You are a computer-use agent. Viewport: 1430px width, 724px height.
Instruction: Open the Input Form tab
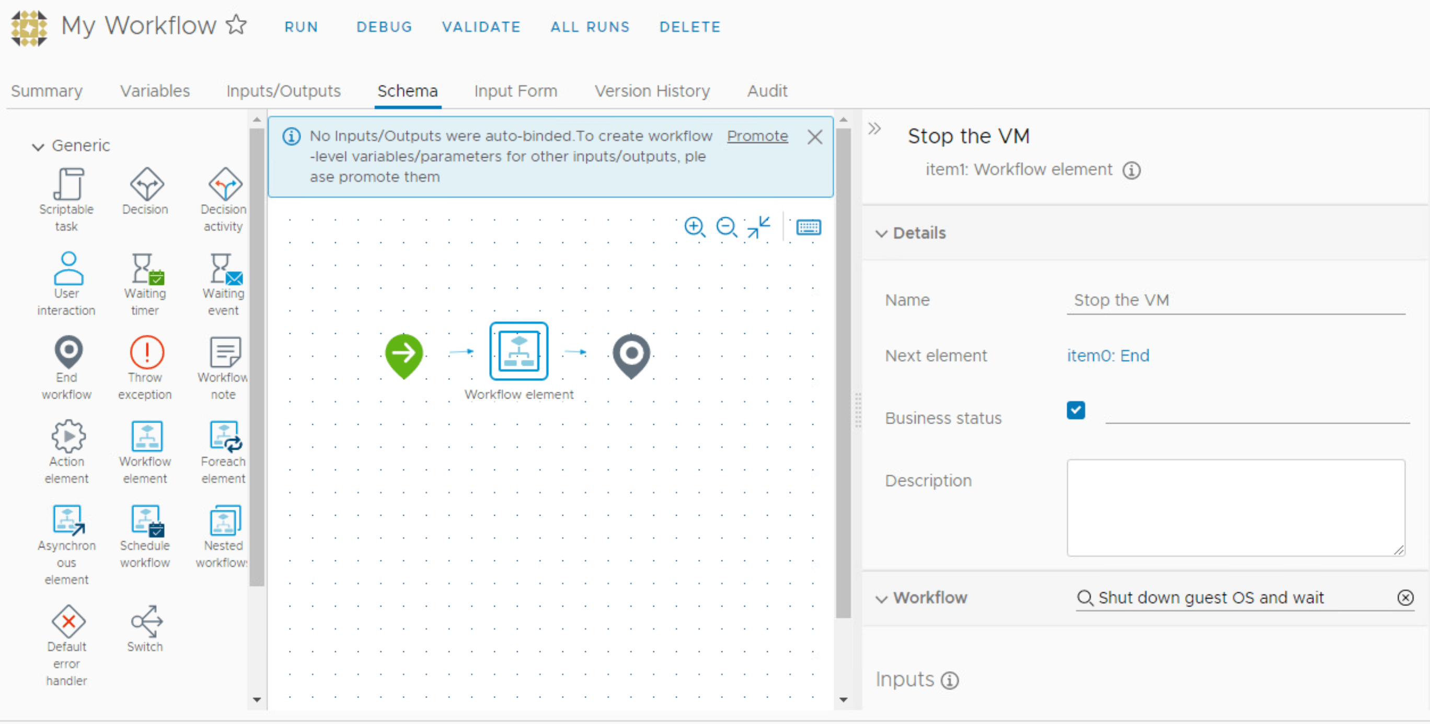pos(516,91)
